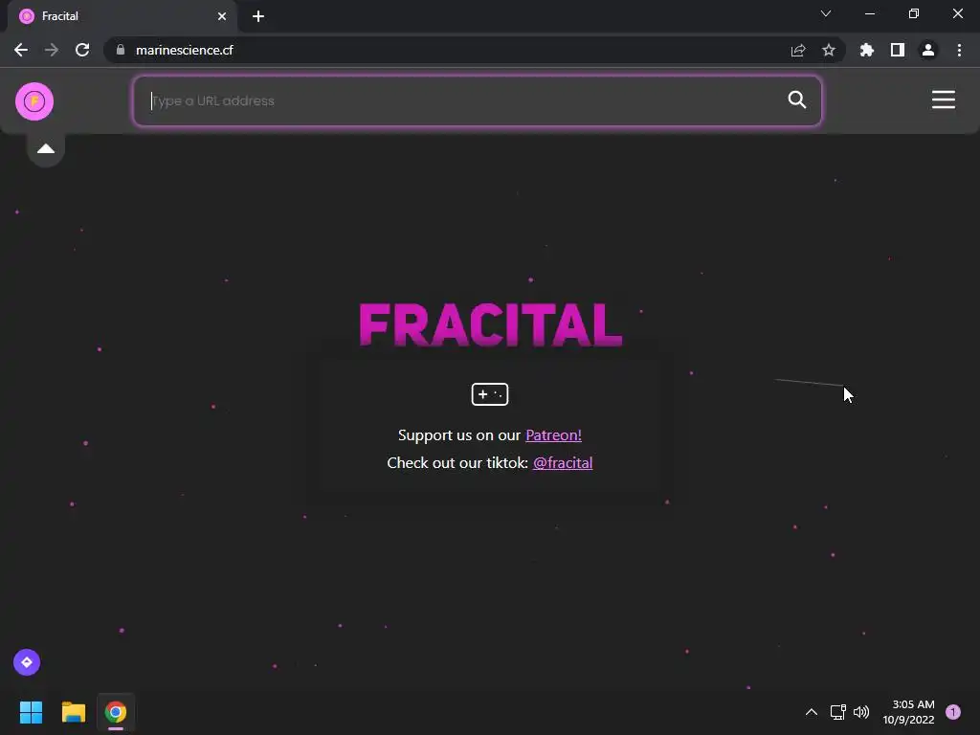This screenshot has width=980, height=735.
Task: Open the clock showing 3:05 AM
Action: point(909,712)
